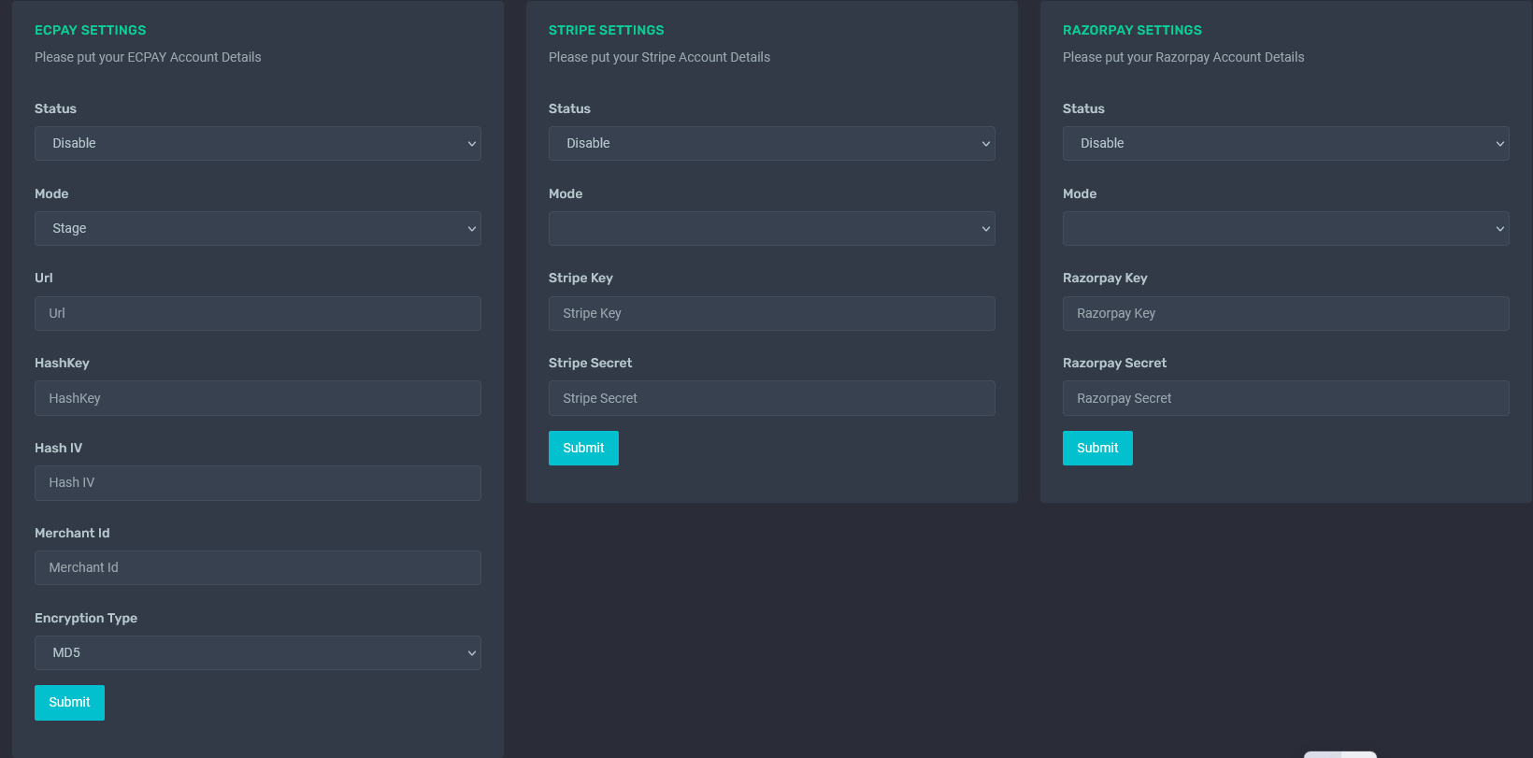Open the Razorpay Status dropdown
Image resolution: width=1533 pixels, height=758 pixels.
click(x=1285, y=143)
